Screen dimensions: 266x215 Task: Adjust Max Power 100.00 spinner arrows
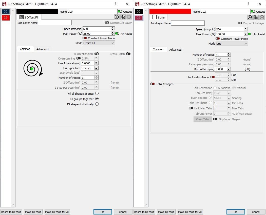pos(246,34)
